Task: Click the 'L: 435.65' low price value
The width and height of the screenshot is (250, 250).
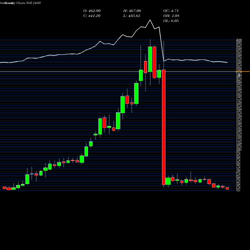Action: tap(131, 16)
